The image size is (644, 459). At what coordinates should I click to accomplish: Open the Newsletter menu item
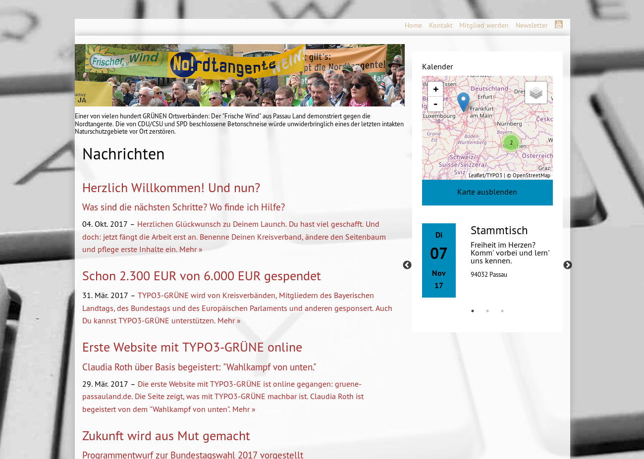532,25
